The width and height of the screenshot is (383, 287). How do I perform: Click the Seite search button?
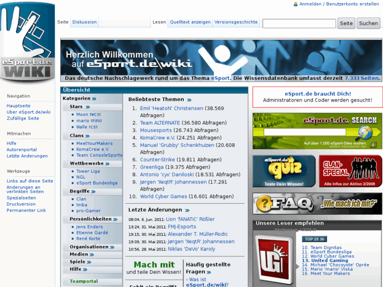(x=346, y=23)
